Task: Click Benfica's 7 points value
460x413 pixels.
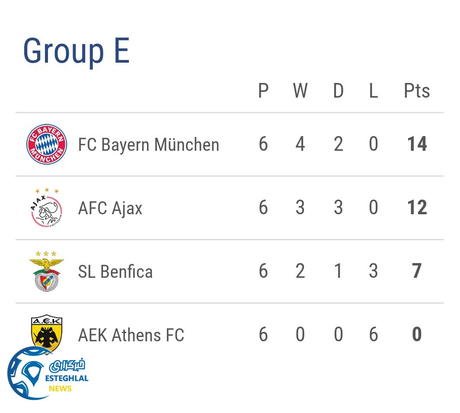Action: click(x=417, y=271)
